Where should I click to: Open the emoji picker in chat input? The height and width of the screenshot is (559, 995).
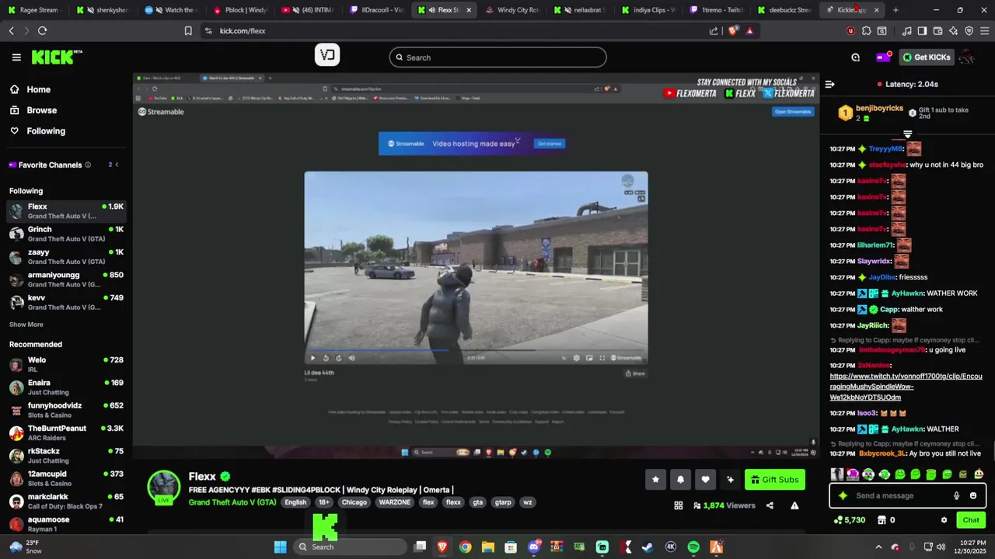pos(973,495)
